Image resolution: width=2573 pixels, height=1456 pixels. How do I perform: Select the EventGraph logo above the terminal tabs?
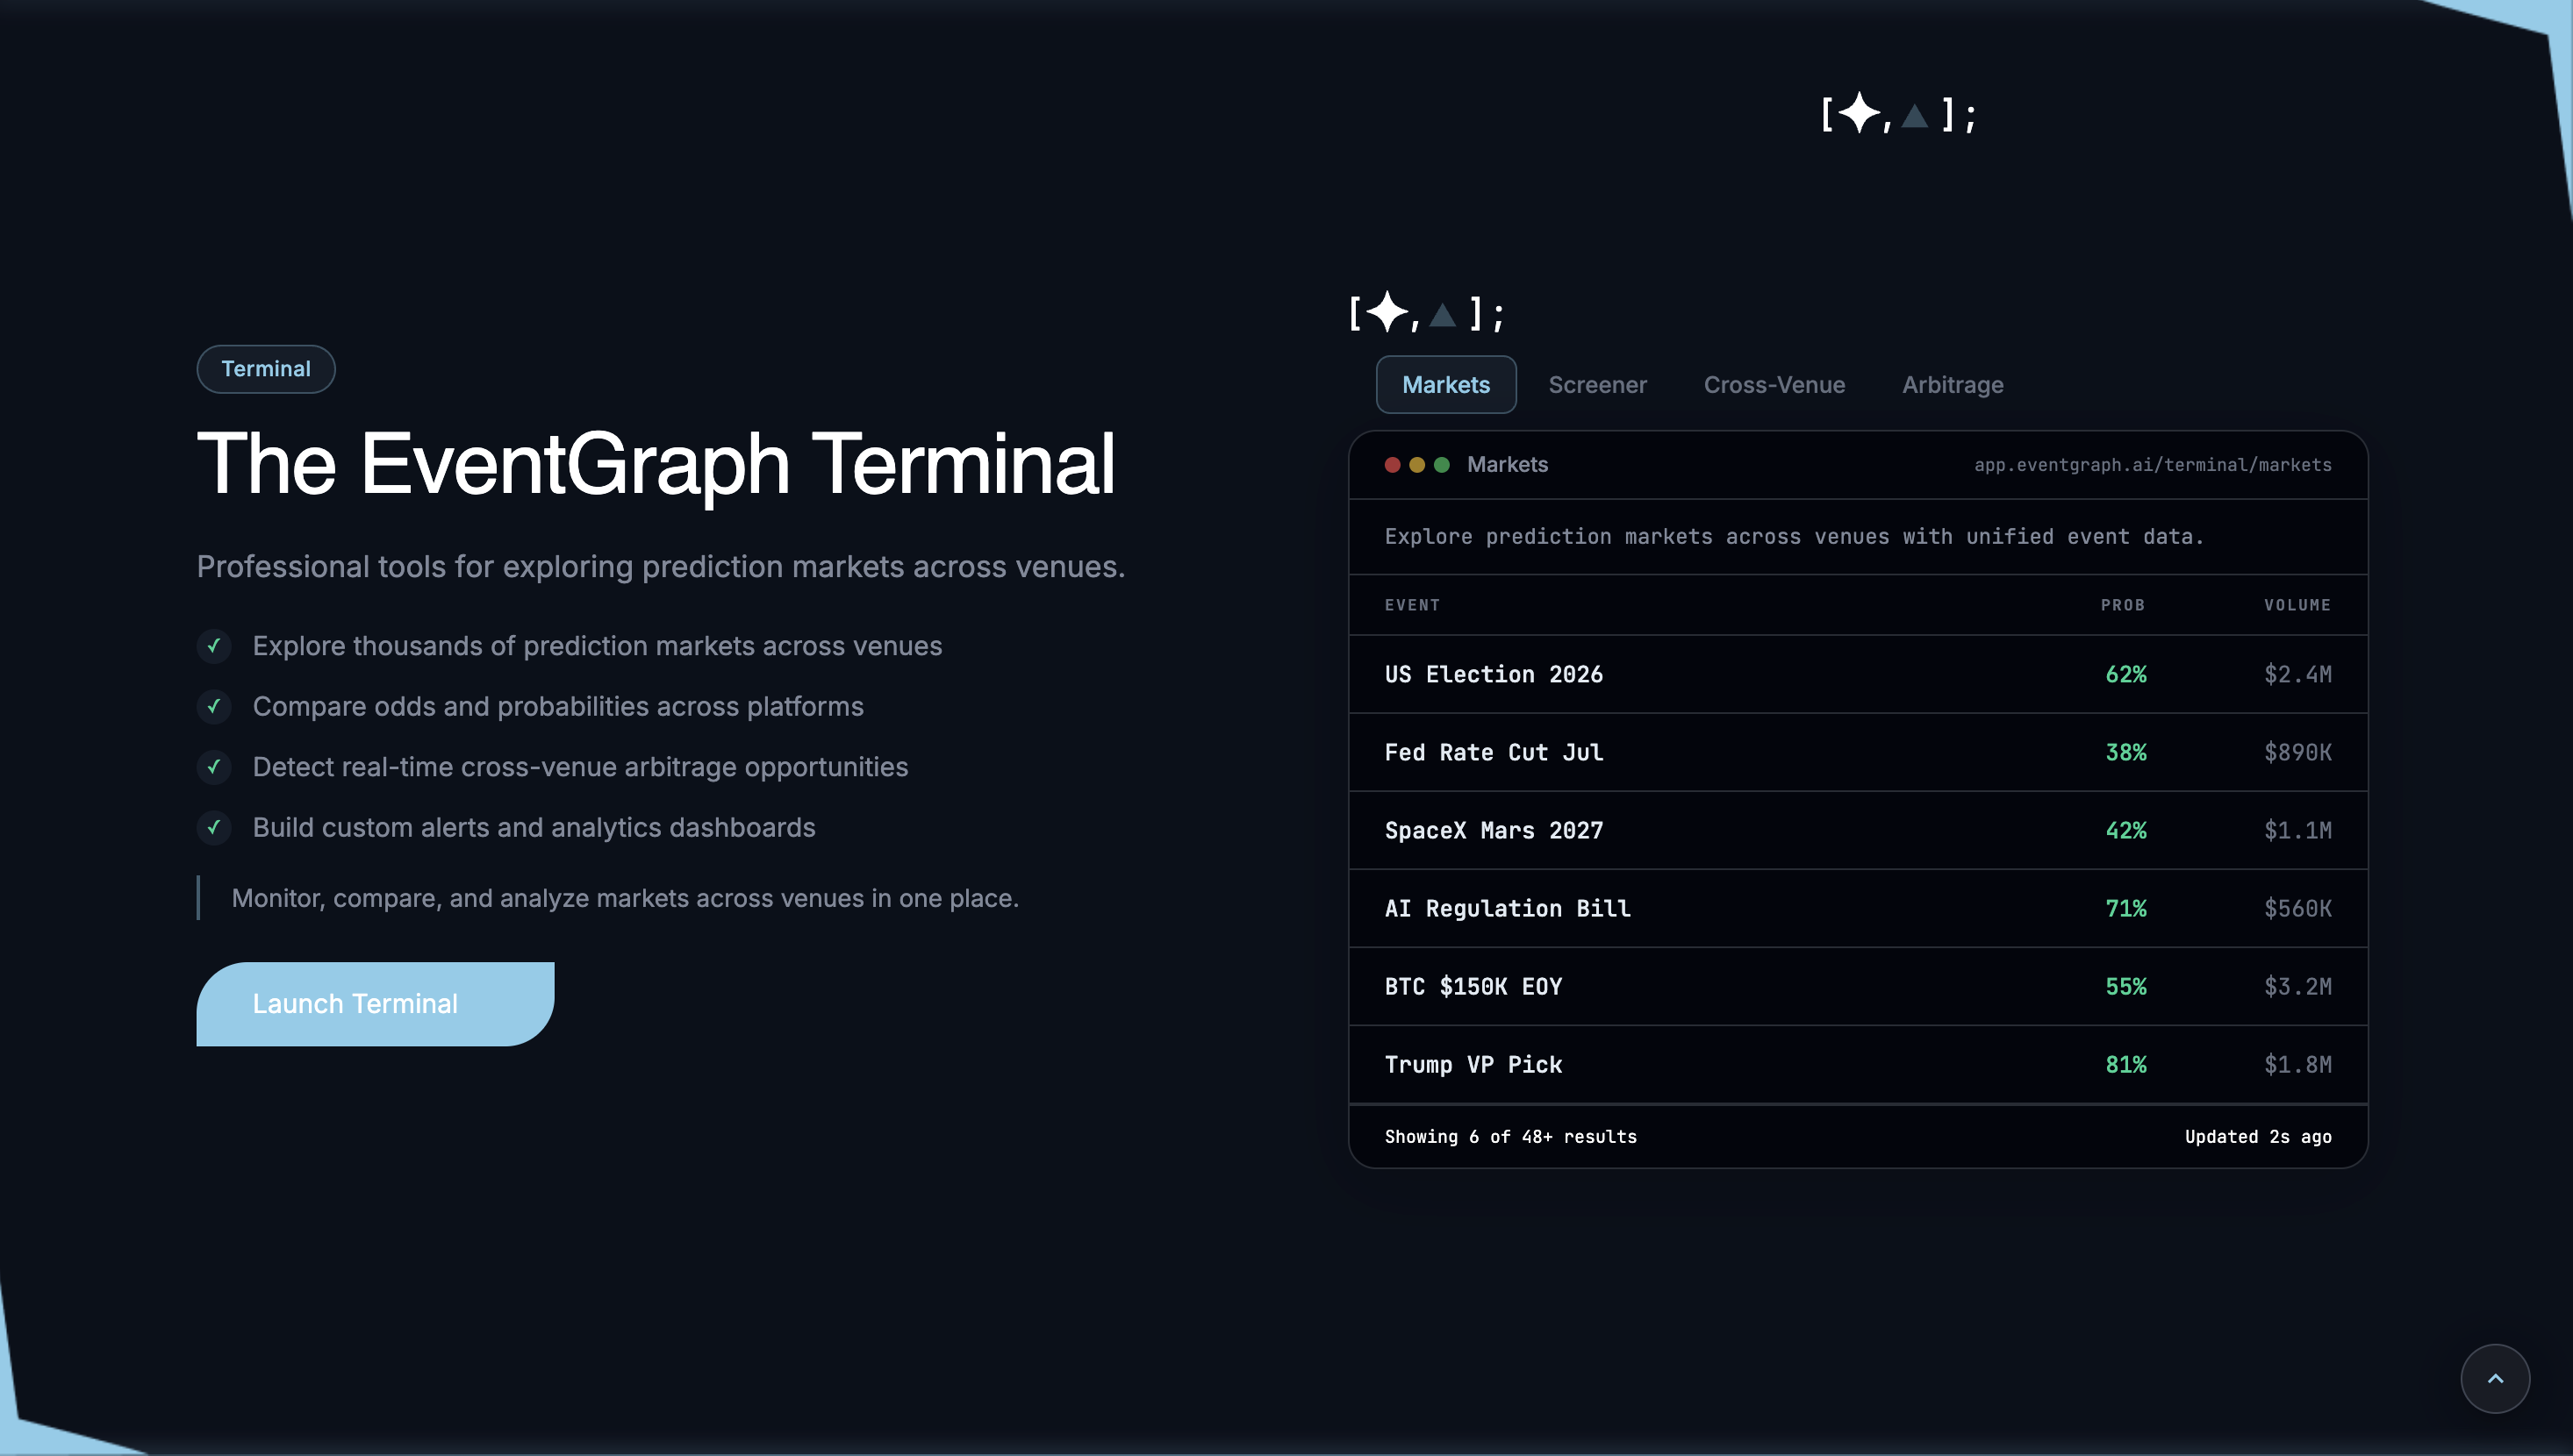[x=1424, y=314]
